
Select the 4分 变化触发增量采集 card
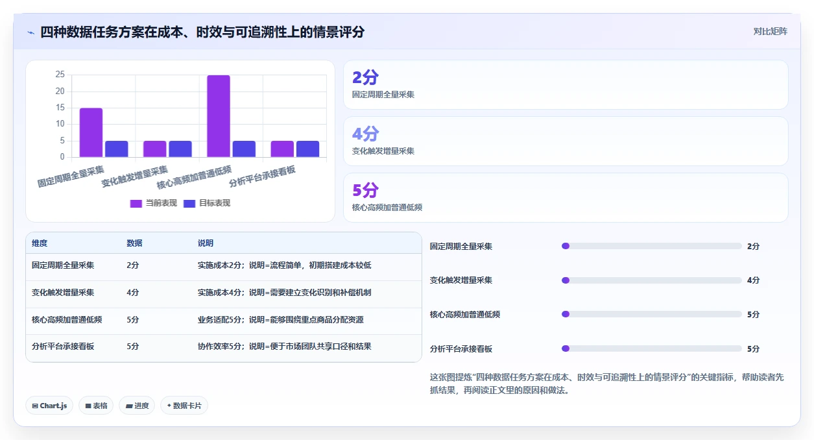tap(566, 141)
